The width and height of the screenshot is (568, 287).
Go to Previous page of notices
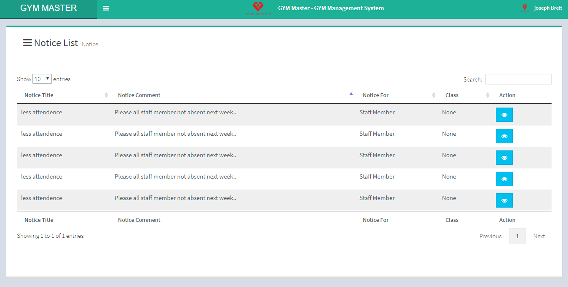pyautogui.click(x=490, y=236)
